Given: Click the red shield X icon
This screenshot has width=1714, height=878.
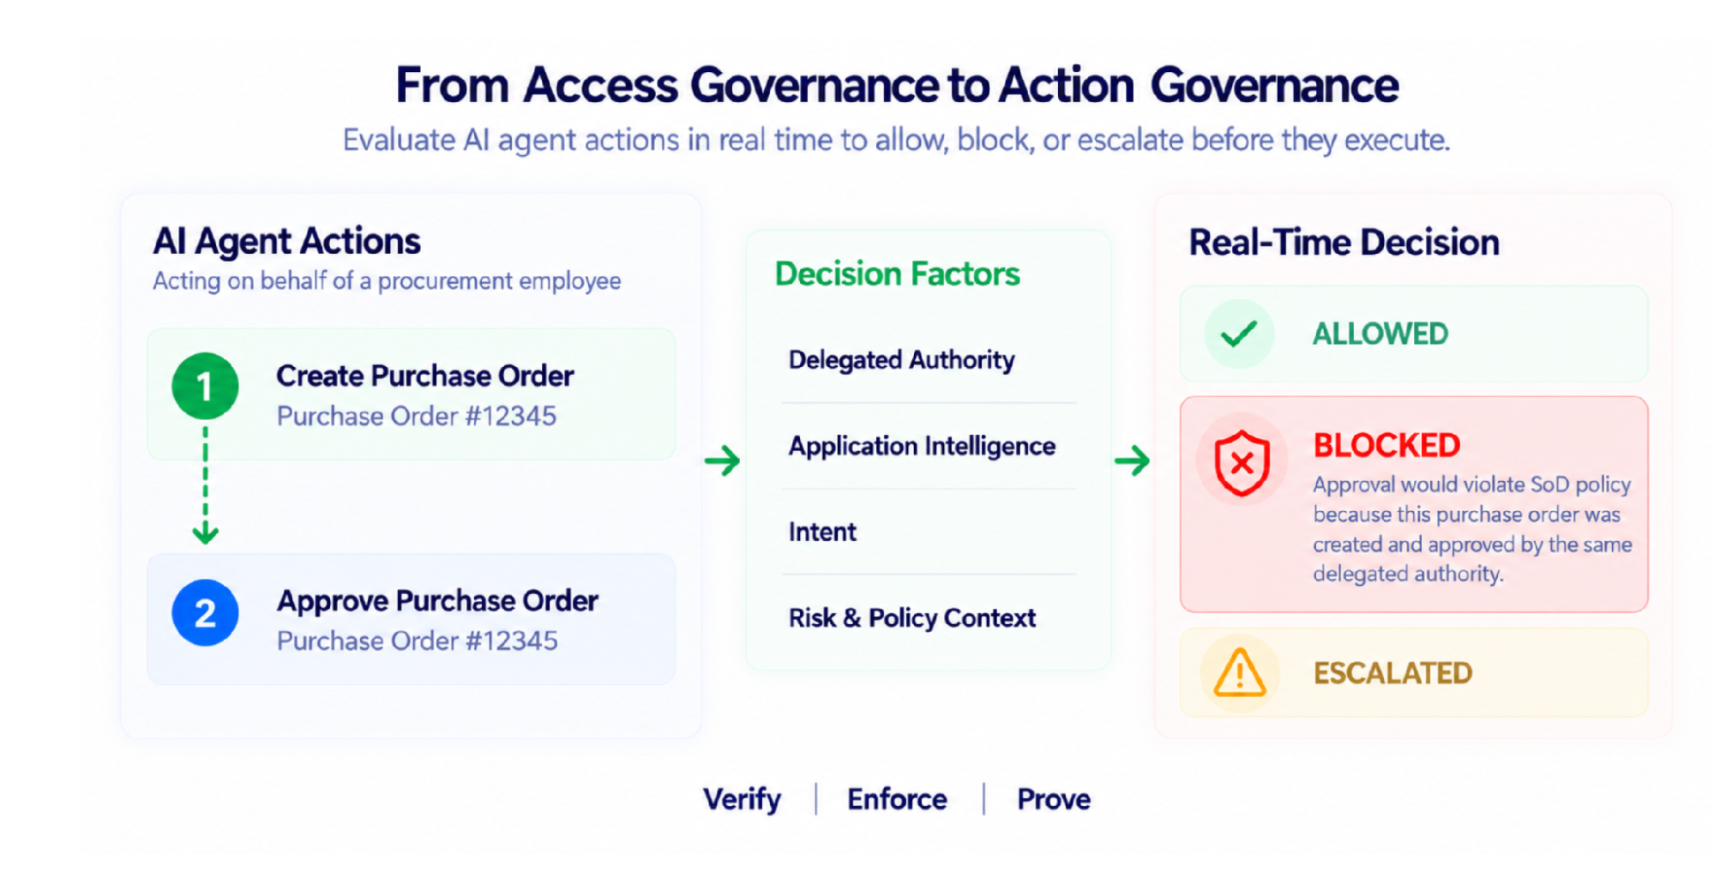Looking at the screenshot, I should [x=1242, y=464].
